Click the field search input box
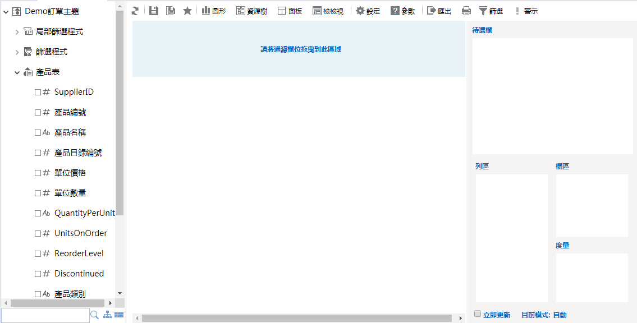The image size is (637, 323). [x=45, y=315]
